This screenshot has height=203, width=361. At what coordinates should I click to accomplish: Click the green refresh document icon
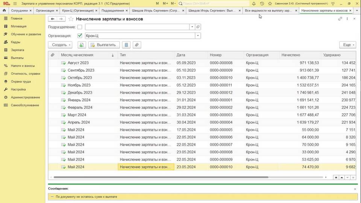pyautogui.click(x=81, y=45)
